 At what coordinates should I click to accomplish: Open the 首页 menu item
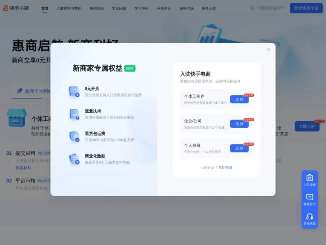pos(44,8)
